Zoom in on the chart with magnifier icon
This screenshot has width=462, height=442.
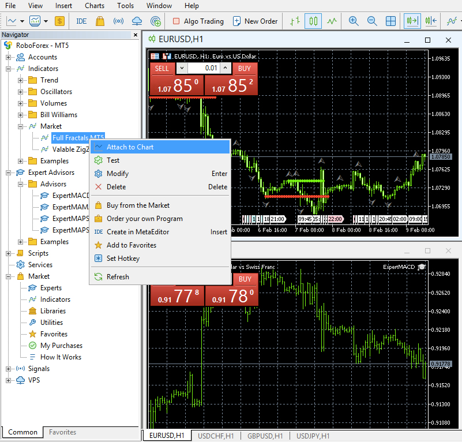[354, 21]
